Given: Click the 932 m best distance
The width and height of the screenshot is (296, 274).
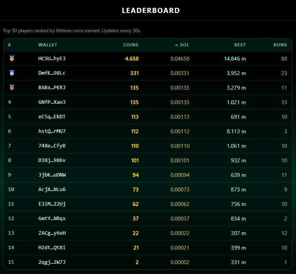Looking at the screenshot, I should coord(238,160).
